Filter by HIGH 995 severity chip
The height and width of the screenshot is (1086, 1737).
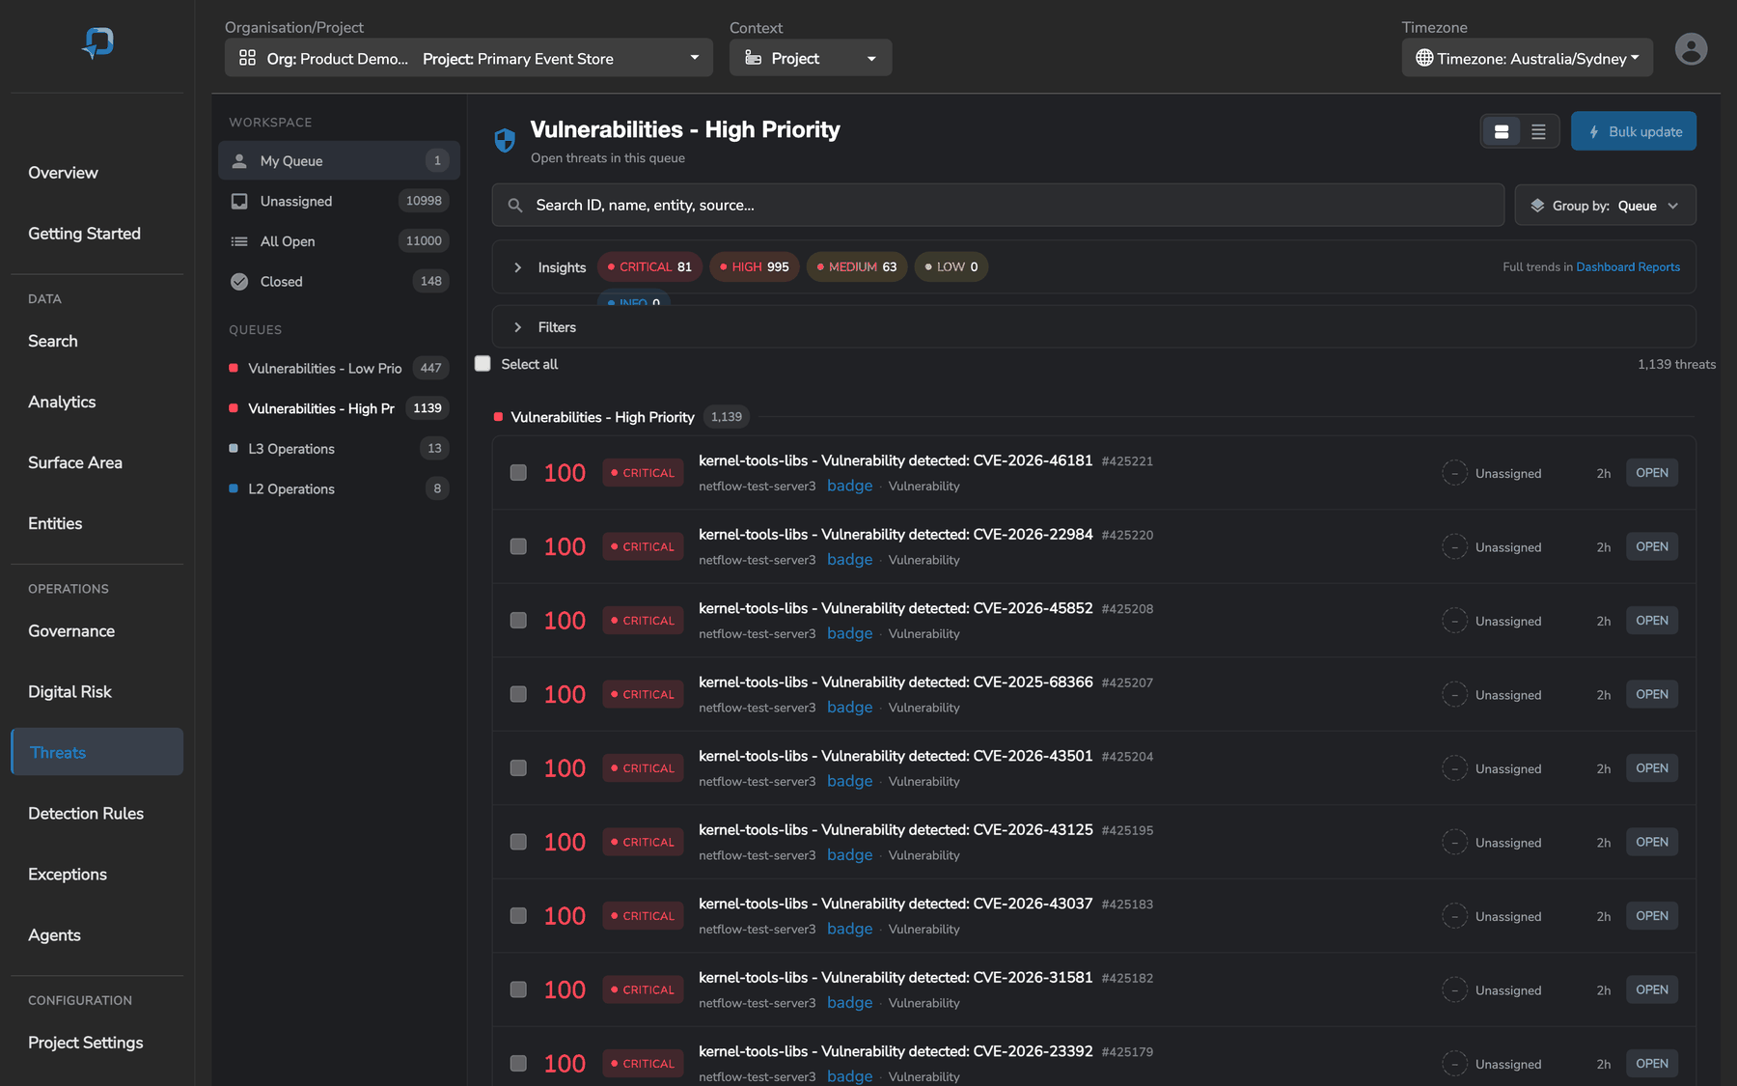click(755, 267)
